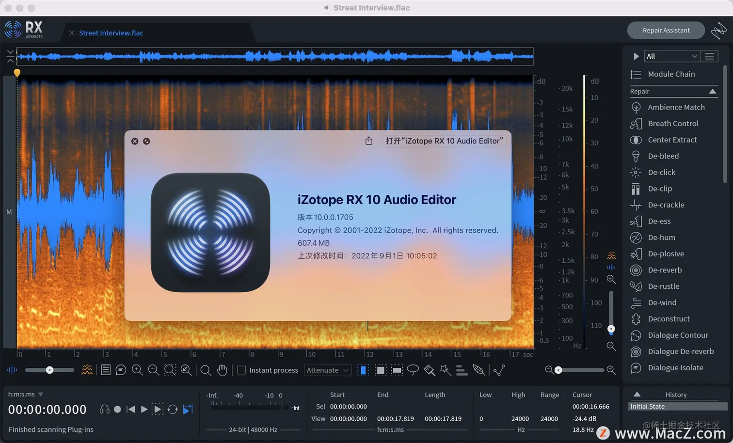Switch to the Street Interview.flac tab
The image size is (733, 443).
111,33
